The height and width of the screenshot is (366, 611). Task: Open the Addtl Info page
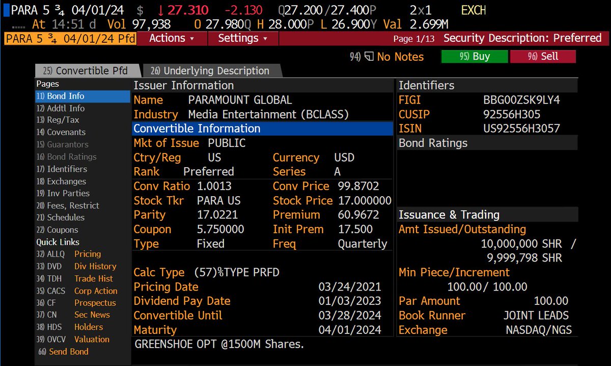(61, 108)
